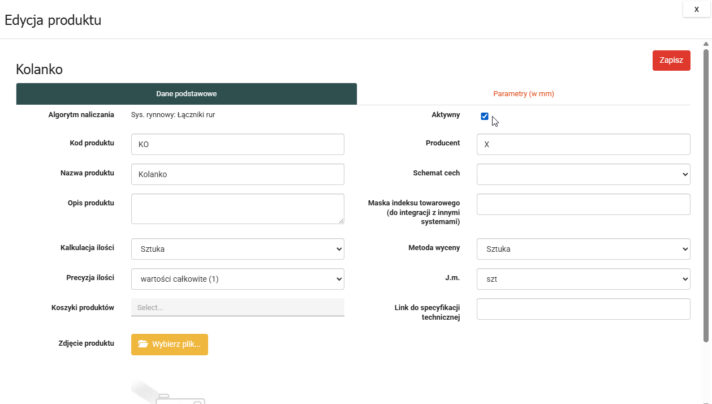Select the Dane podstawowe tab

(186, 94)
